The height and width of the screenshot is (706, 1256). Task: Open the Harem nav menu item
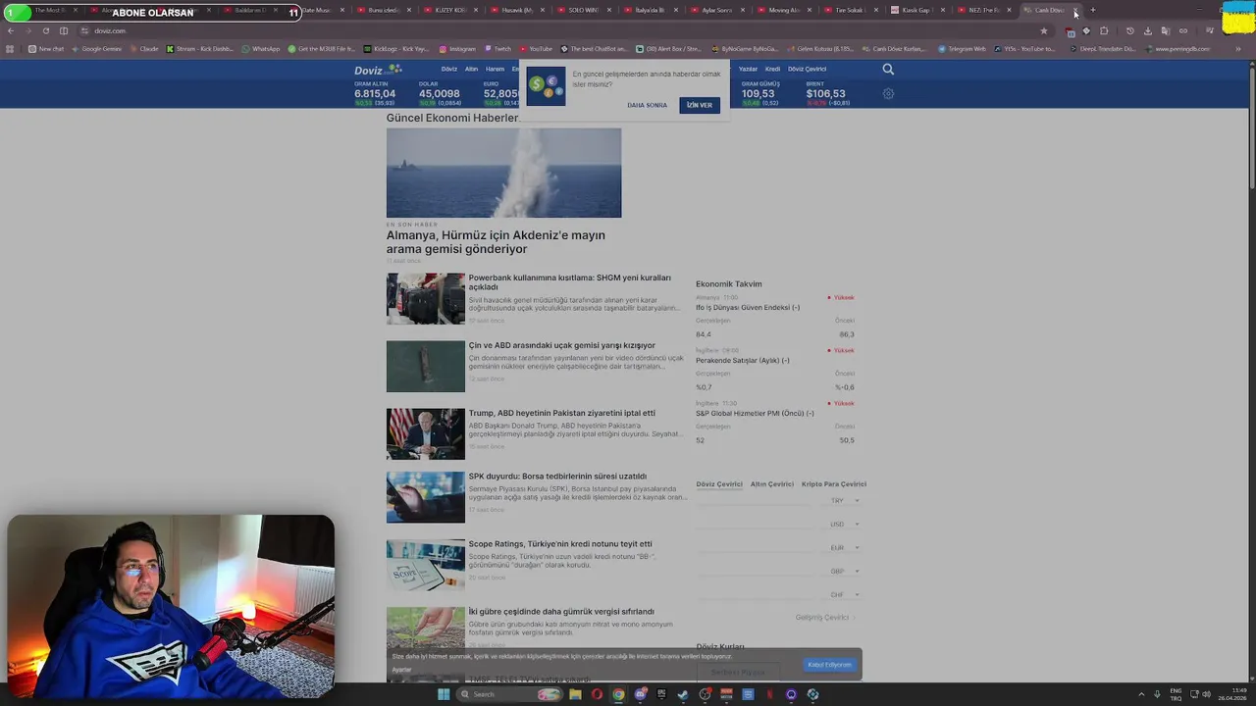click(495, 70)
